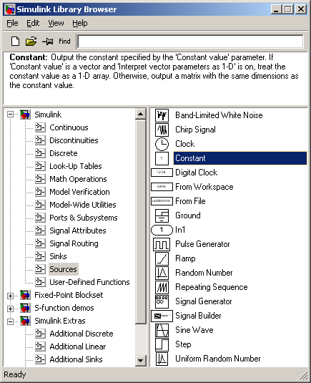
Task: Click the Simulink root library icon
Action: [x=25, y=115]
